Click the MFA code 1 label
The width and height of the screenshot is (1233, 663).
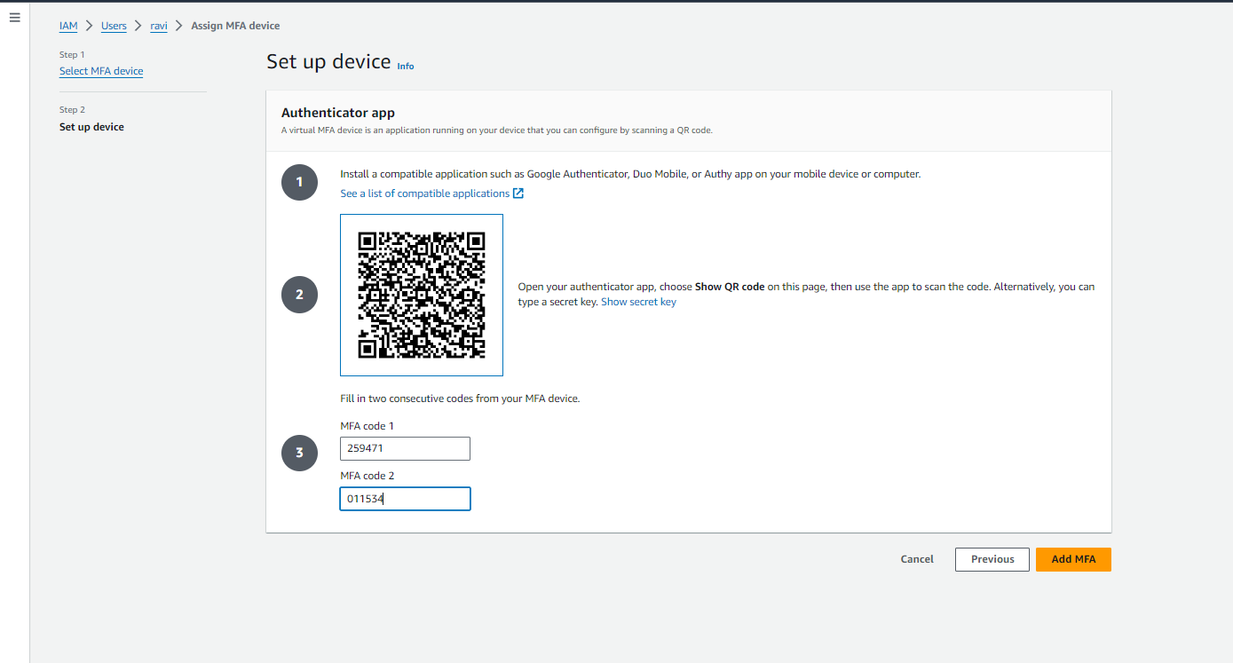pos(368,426)
